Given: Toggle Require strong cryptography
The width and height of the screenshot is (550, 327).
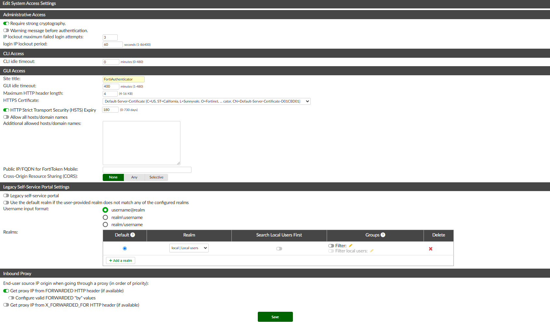Looking at the screenshot, I should click(x=6, y=23).
